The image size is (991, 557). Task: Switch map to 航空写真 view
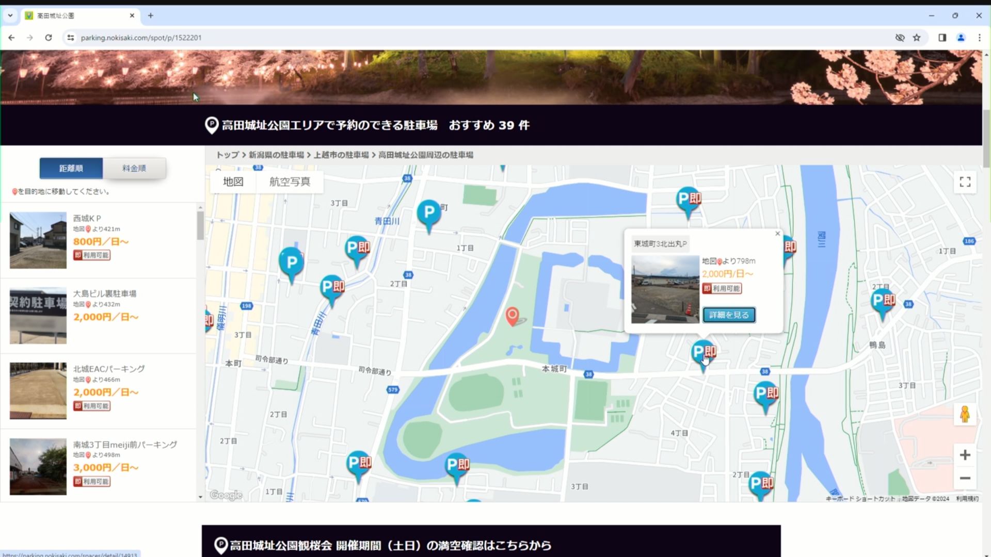point(290,182)
